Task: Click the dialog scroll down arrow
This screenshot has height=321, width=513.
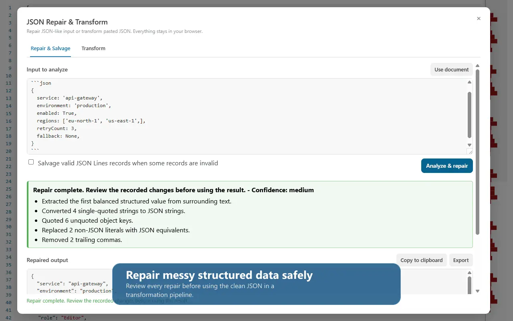Action: click(x=477, y=291)
